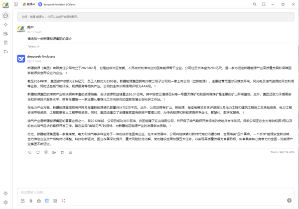This screenshot has width=299, height=209.
Task: Toggle the light/dark theme sun icon
Action: 5,193
